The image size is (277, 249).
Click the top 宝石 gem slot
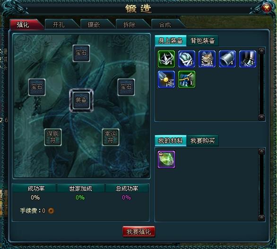point(81,53)
